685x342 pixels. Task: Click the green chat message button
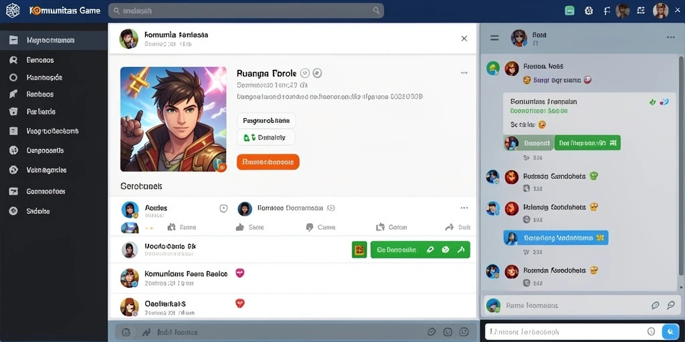(x=587, y=143)
